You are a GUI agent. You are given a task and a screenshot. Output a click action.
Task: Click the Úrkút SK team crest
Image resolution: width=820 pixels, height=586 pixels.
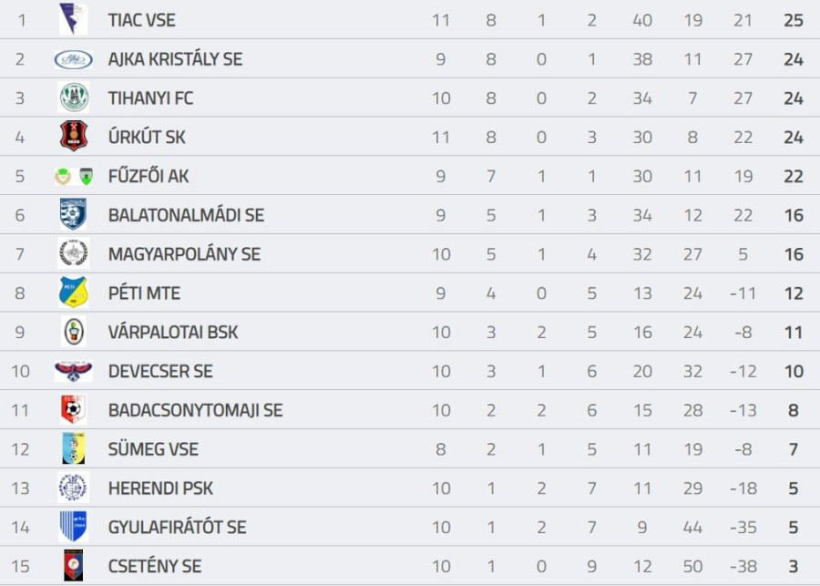[x=73, y=137]
